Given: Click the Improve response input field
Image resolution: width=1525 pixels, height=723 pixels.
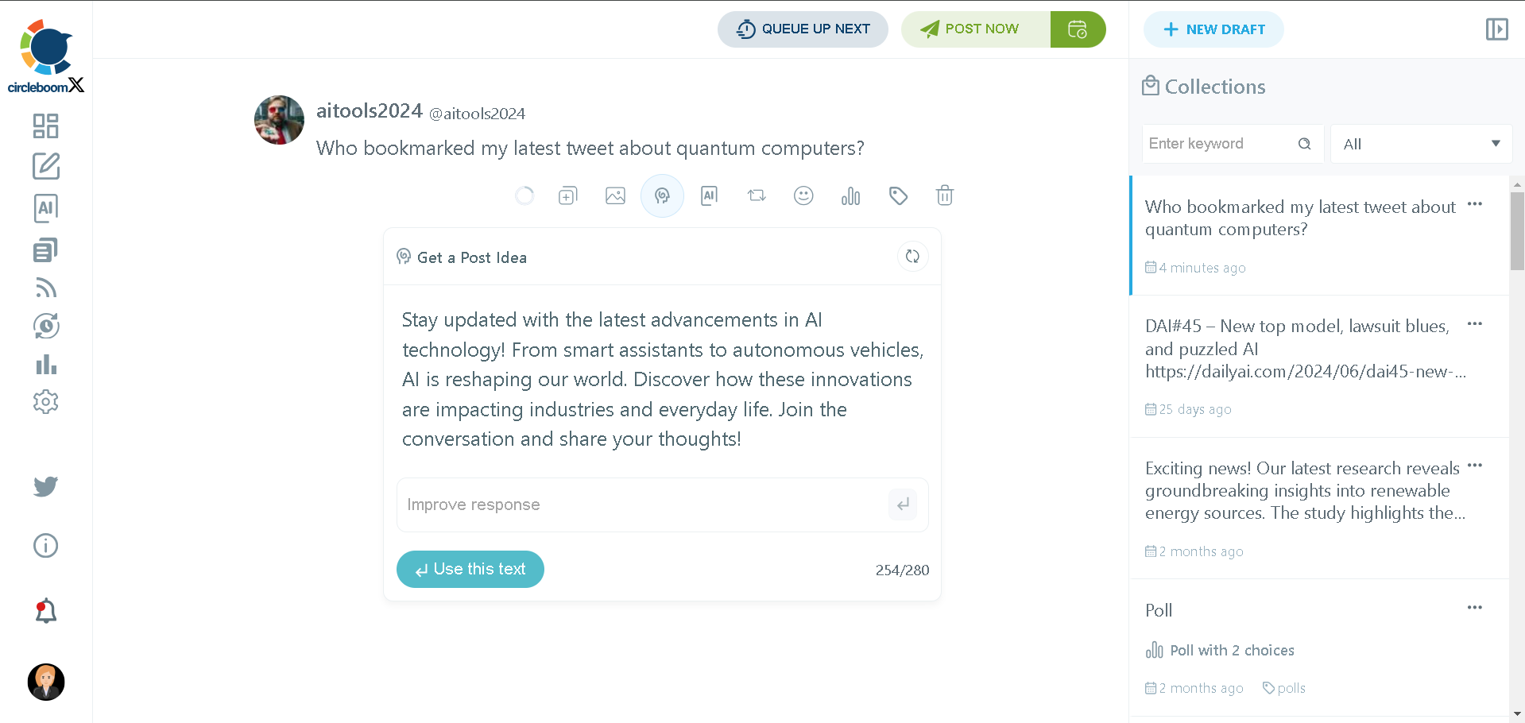Looking at the screenshot, I should pos(636,505).
